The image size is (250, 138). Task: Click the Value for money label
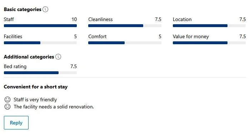(191, 37)
